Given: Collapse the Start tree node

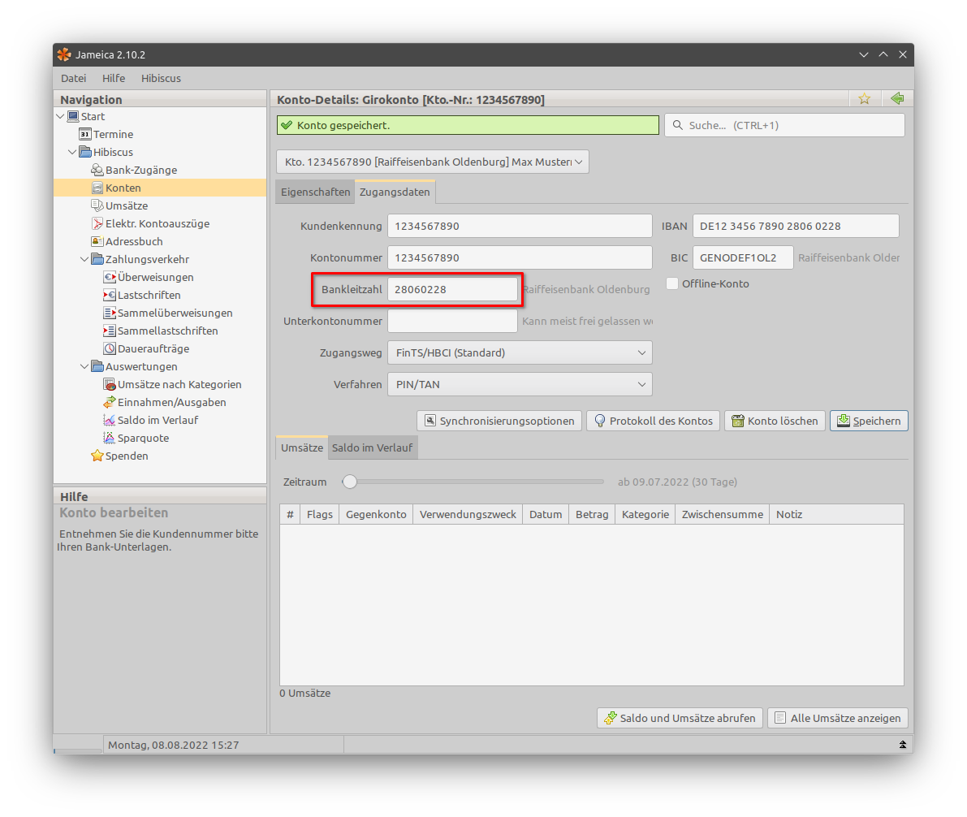Looking at the screenshot, I should click(x=60, y=116).
